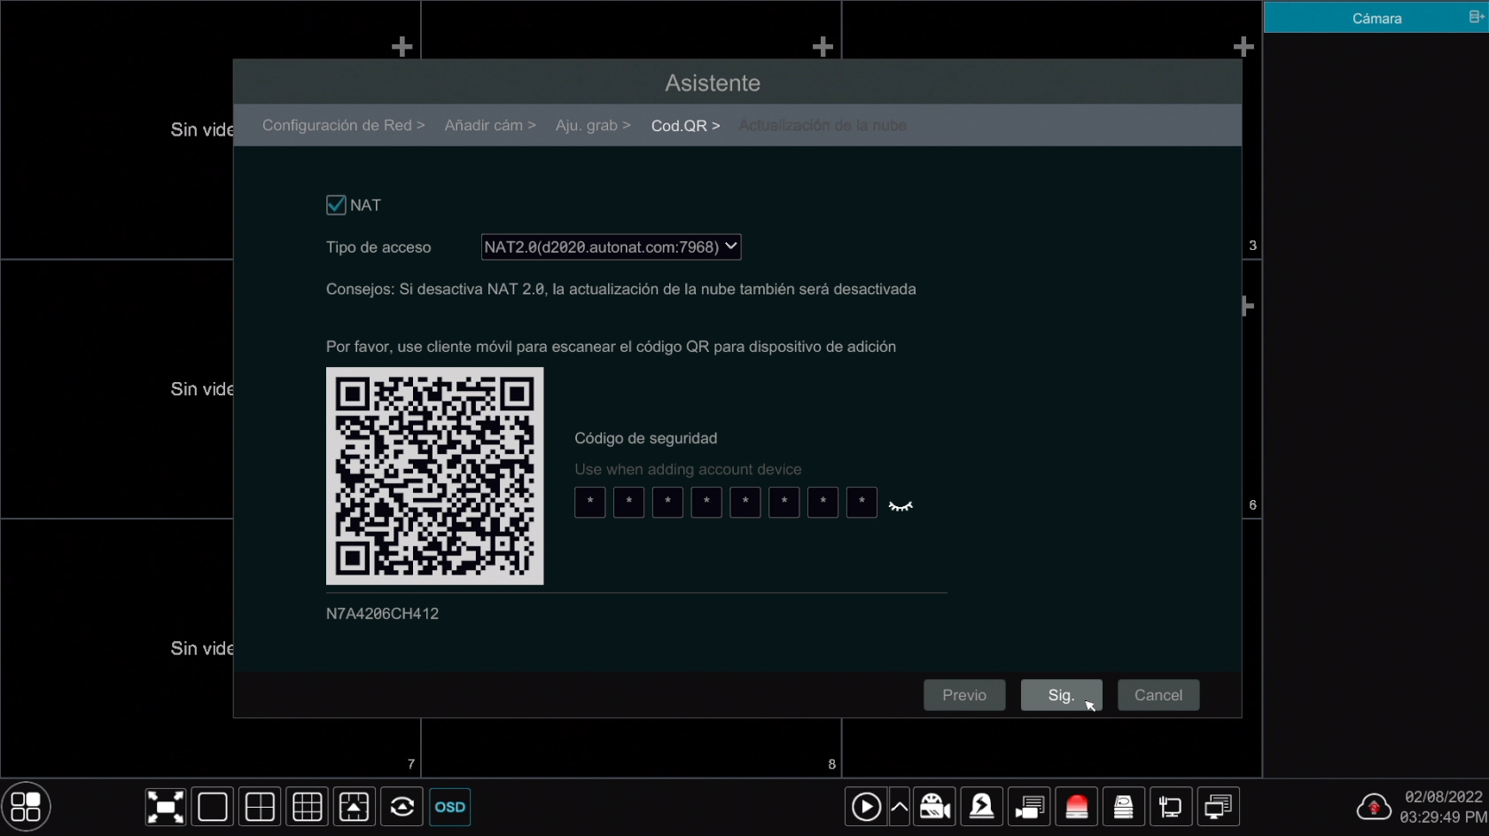Click the first security code box
1489x836 pixels.
click(x=590, y=502)
